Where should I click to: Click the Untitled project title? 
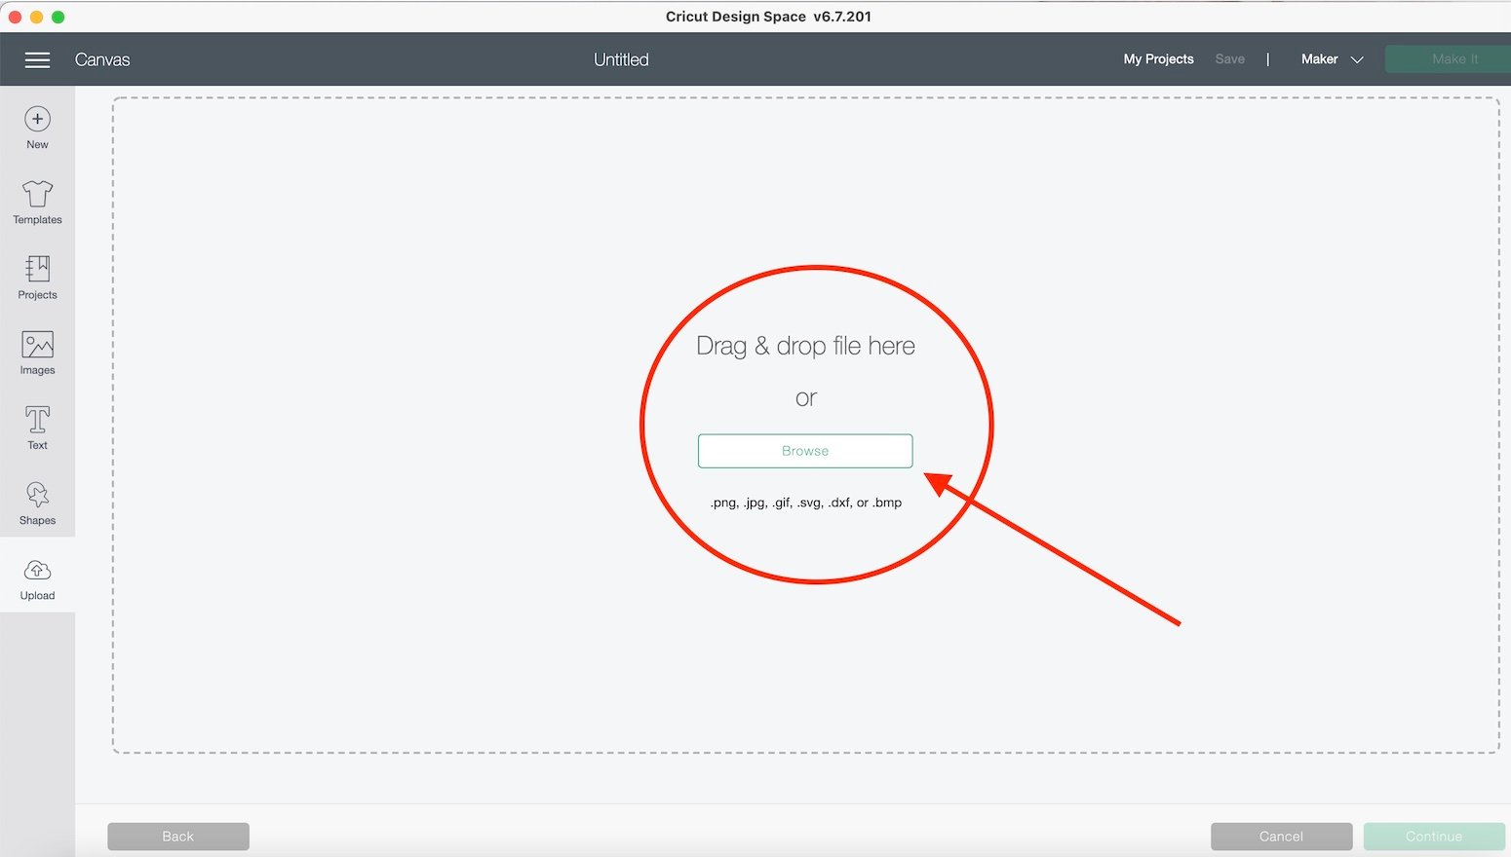[621, 59]
